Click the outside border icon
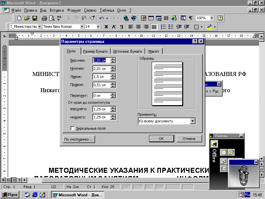Image resolution: width=265 pixels, height=199 pixels. pos(196,27)
